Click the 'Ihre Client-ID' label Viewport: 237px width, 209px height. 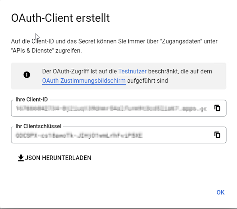click(x=31, y=100)
